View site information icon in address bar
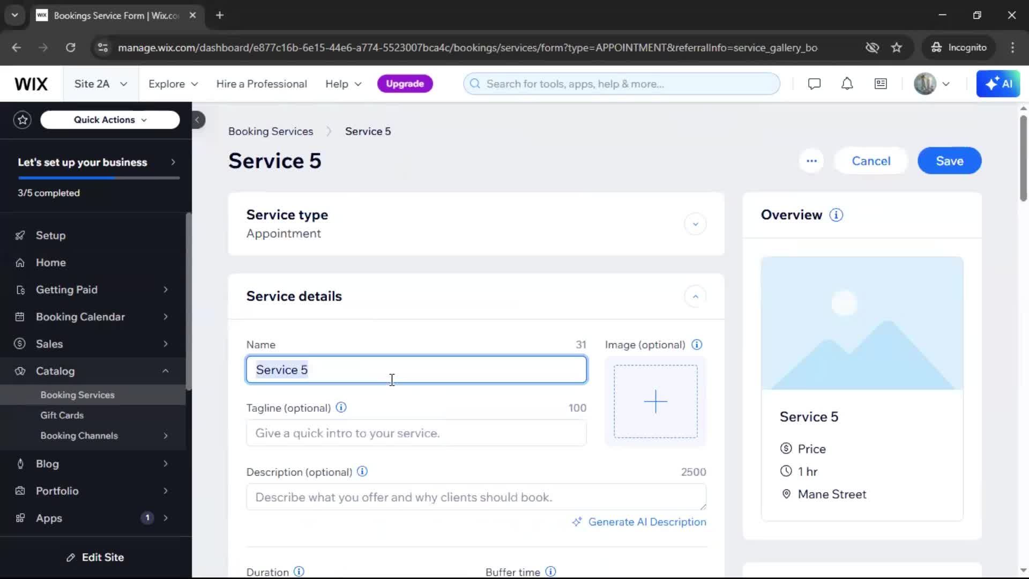The height and width of the screenshot is (579, 1029). [x=102, y=48]
